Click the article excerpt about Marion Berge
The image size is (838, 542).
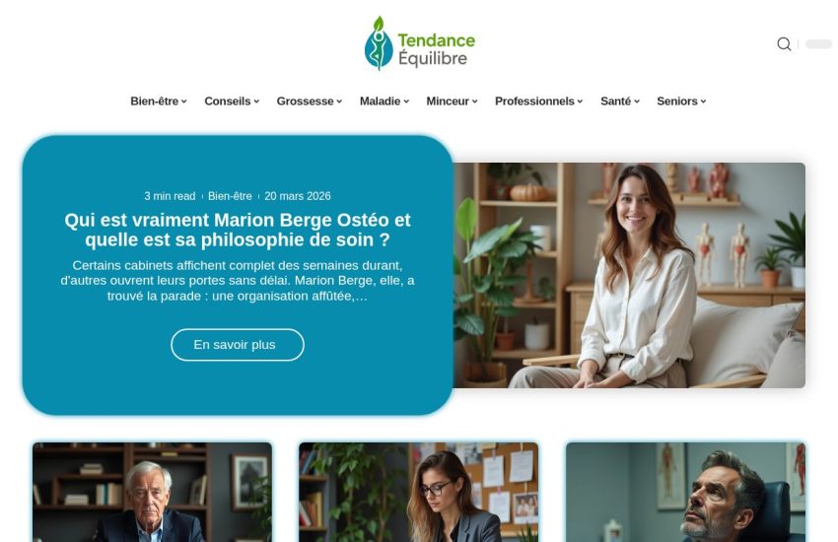pyautogui.click(x=238, y=280)
